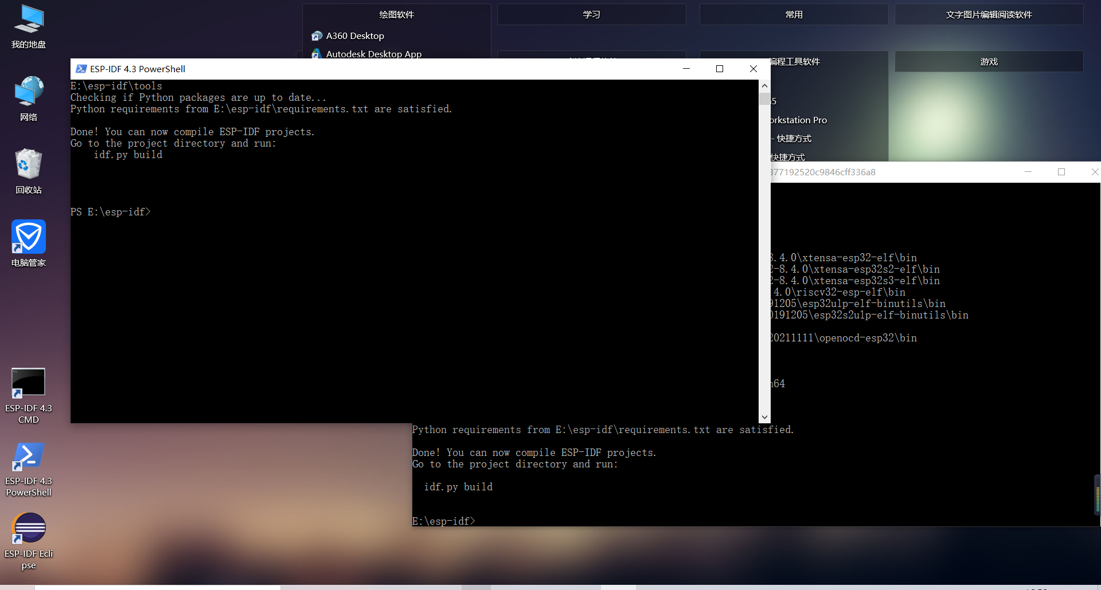Select the 文字图片编辑阅读软件 group header
Viewport: 1101px width, 590px height.
pos(989,14)
